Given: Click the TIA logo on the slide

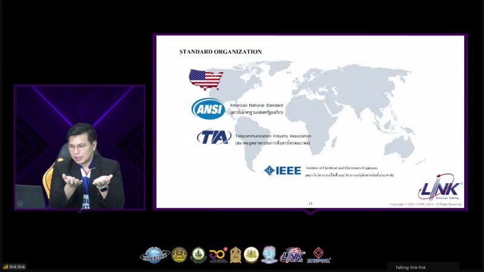Looking at the screenshot, I should point(214,137).
